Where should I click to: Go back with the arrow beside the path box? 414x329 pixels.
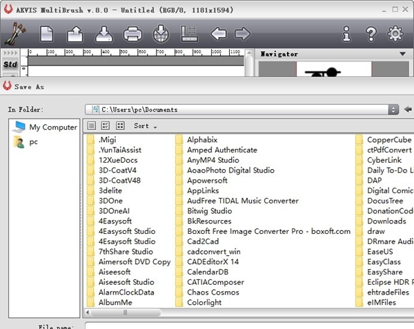coord(408,109)
